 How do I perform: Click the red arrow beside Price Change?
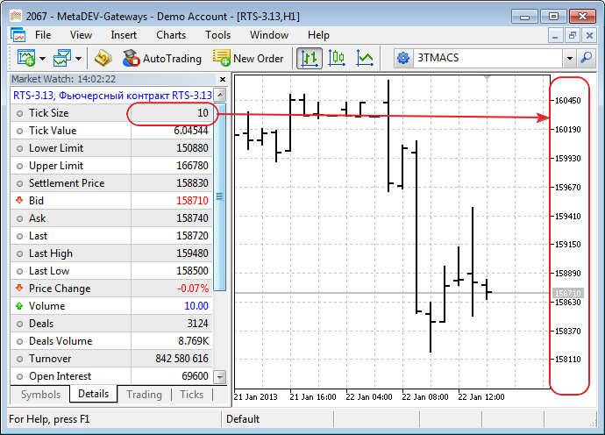pyautogui.click(x=19, y=288)
